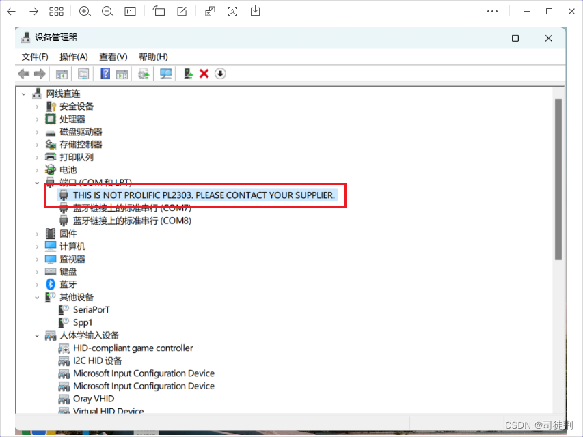Click the blue help question mark icon
Screen dimensions: 583x437
pos(105,74)
